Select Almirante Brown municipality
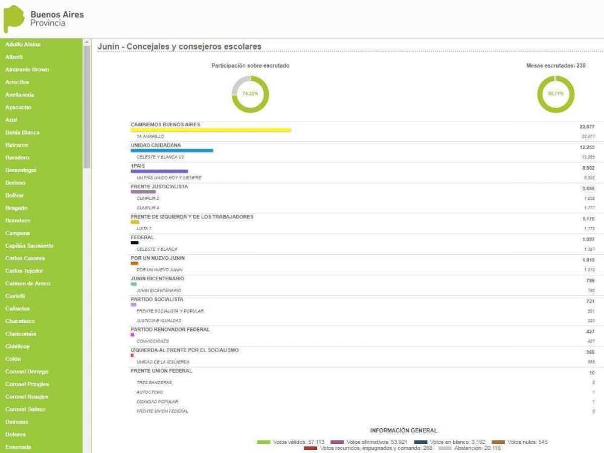Screen dimensions: 604x453 pos(27,69)
